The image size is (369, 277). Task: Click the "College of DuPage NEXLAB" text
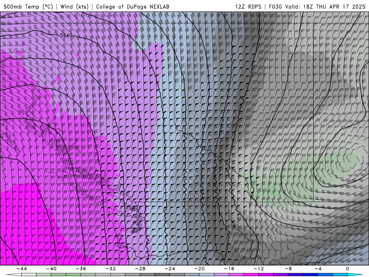click(132, 6)
